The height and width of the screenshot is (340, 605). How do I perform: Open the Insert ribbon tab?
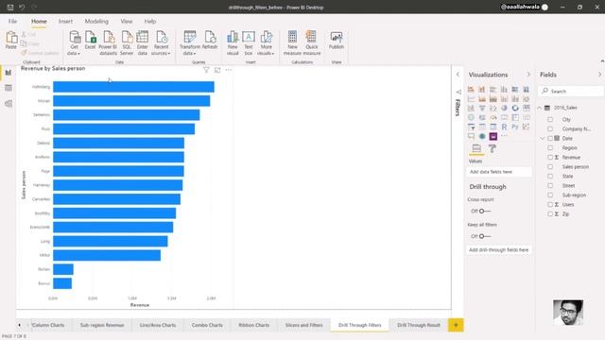tap(65, 21)
